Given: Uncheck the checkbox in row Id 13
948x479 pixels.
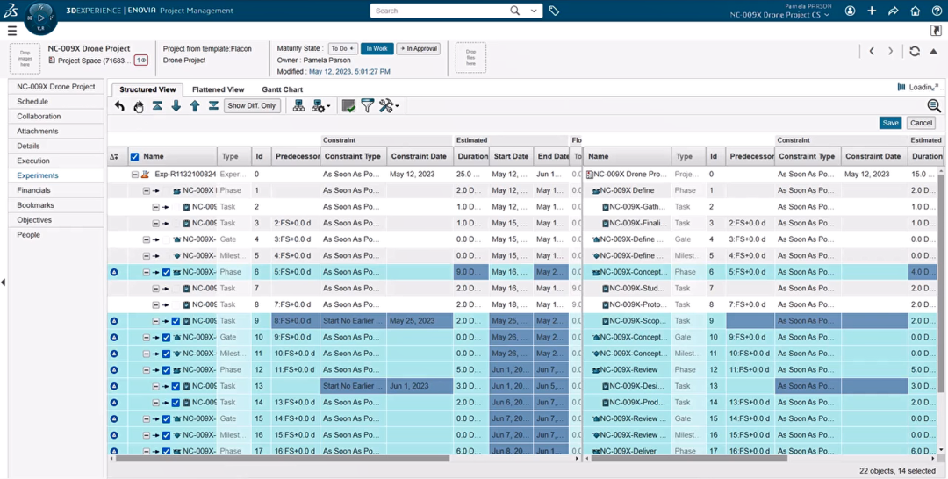Looking at the screenshot, I should click(176, 386).
